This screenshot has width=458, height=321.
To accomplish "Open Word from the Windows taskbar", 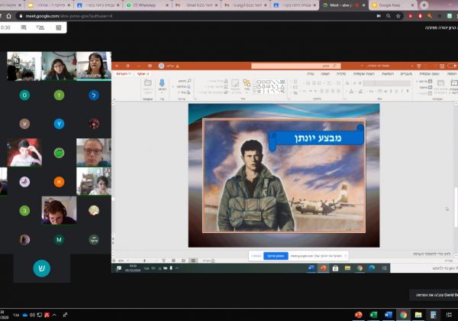I will [389, 315].
